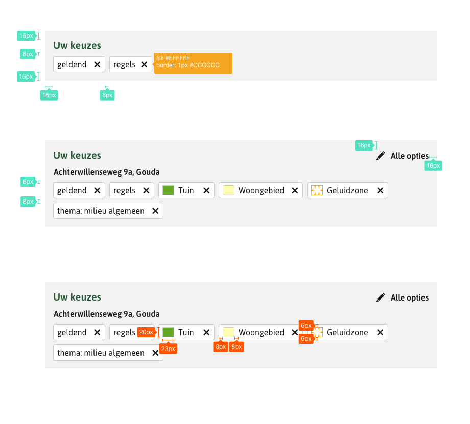
Task: Click the pencil edit icon in the bottom panel
Action: 380,297
